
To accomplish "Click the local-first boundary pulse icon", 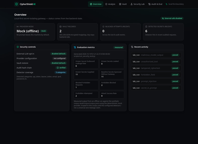I will (167, 4).
